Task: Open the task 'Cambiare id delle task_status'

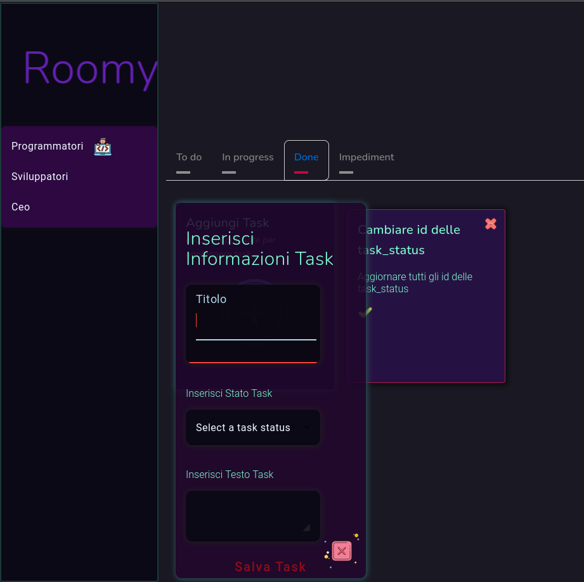Action: tap(409, 240)
